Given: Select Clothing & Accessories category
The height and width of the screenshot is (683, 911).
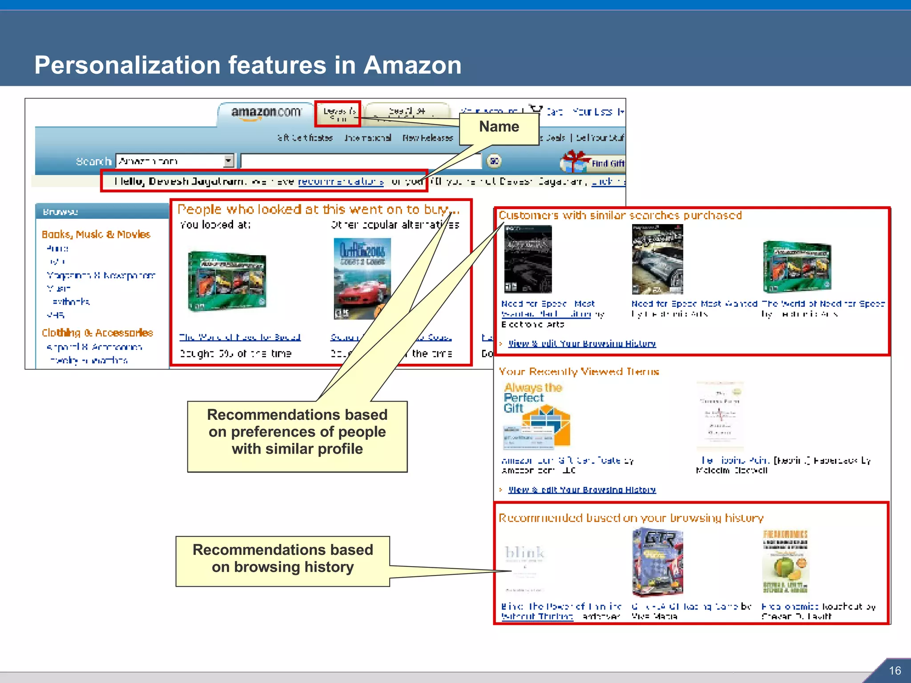Looking at the screenshot, I should point(97,333).
